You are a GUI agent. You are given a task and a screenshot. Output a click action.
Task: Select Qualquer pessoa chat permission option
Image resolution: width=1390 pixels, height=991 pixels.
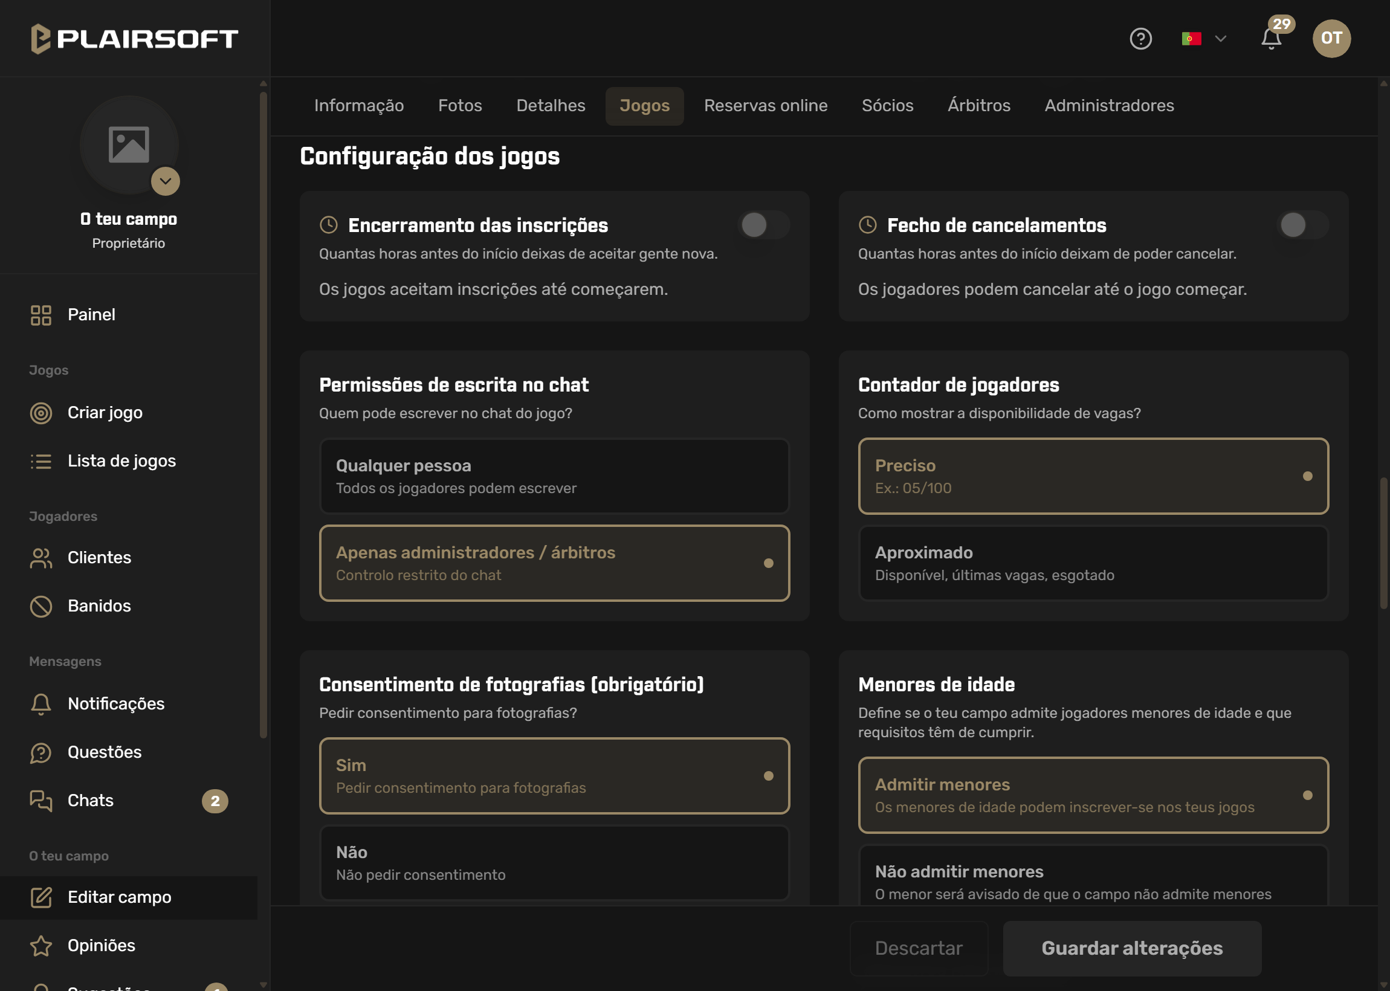(x=554, y=477)
